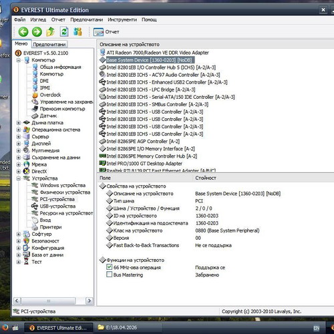Screen dimensions: 334x334
Task: Open the users icon in the toolbar
Action: coord(77,31)
